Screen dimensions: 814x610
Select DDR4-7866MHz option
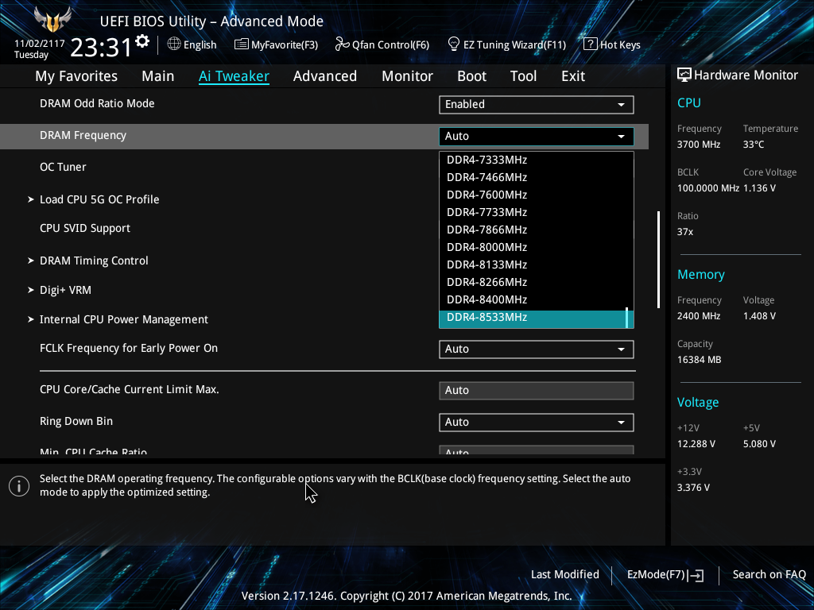pos(537,230)
